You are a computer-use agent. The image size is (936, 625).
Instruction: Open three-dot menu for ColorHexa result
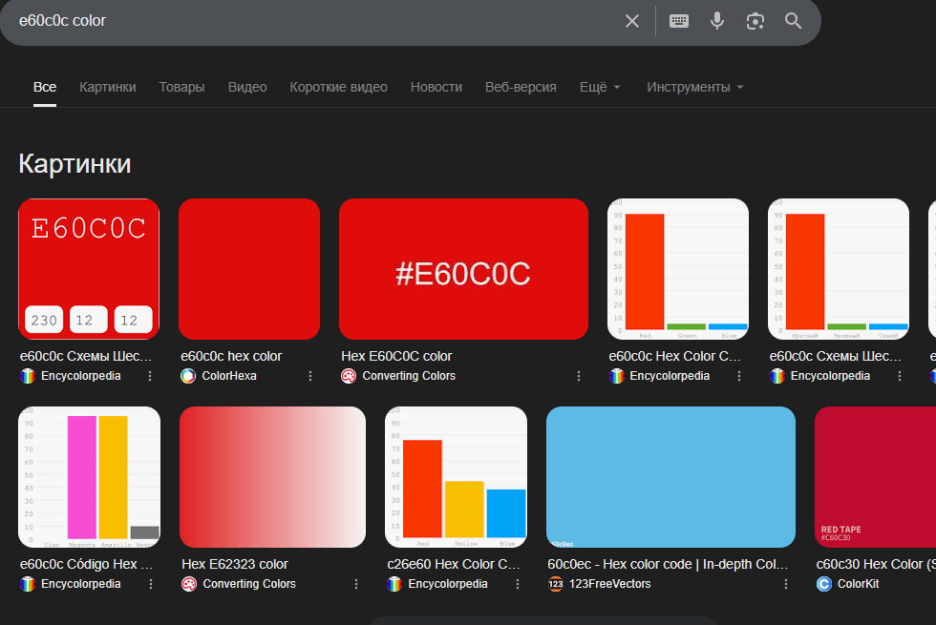(x=310, y=376)
